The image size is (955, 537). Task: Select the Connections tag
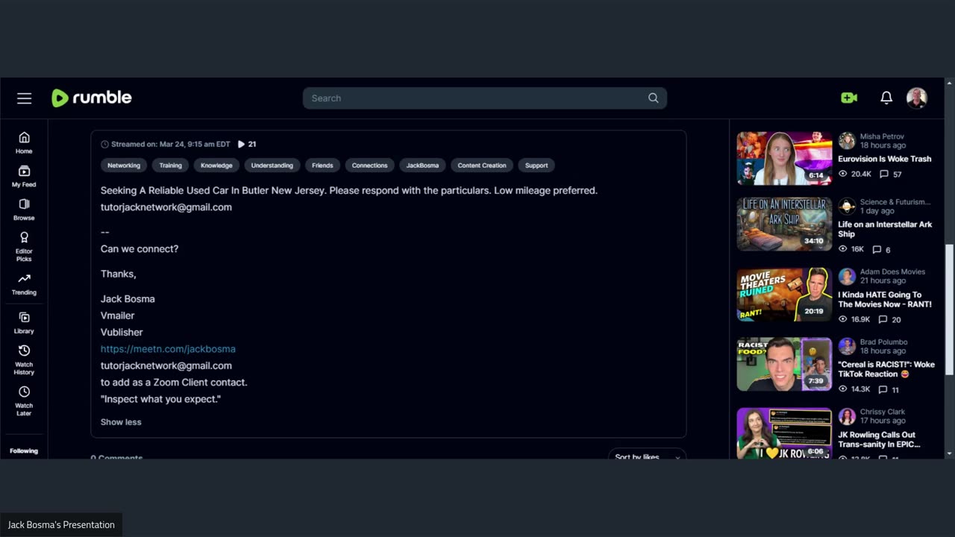click(370, 166)
